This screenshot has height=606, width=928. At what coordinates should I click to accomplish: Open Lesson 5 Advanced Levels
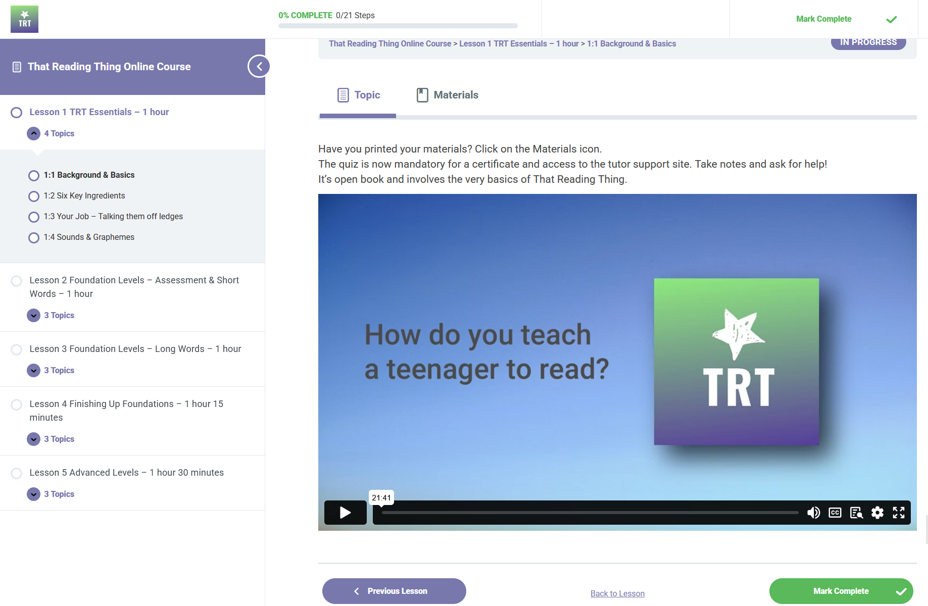click(x=127, y=473)
